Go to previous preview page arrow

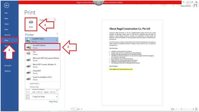pyautogui.click(x=71, y=109)
